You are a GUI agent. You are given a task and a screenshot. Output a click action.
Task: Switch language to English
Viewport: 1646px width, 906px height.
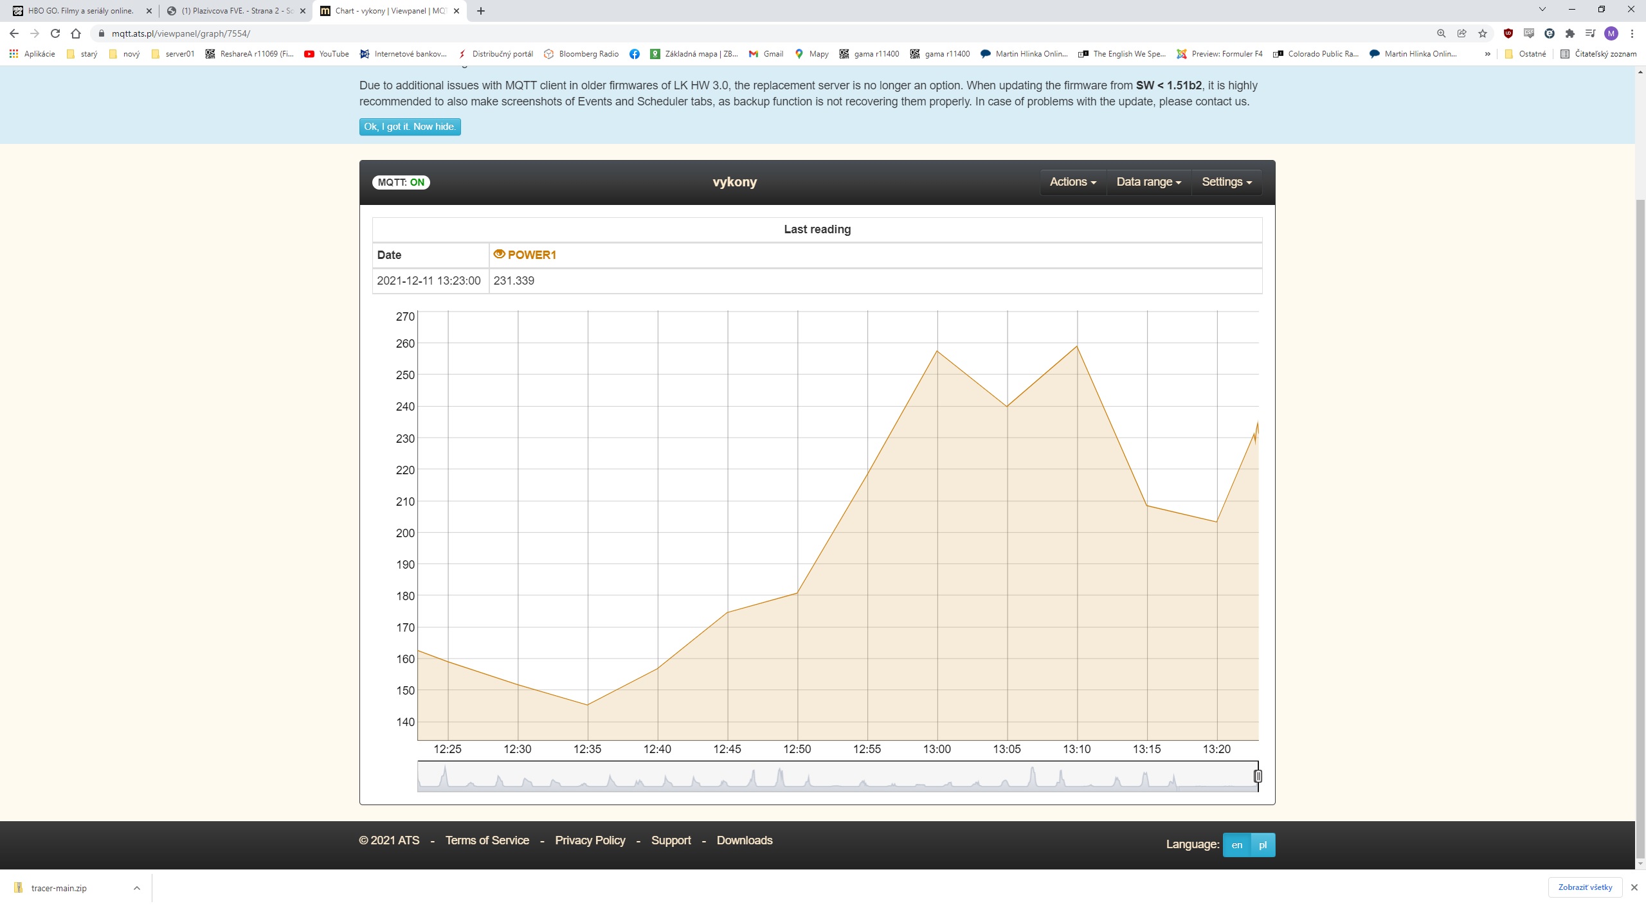(x=1236, y=845)
